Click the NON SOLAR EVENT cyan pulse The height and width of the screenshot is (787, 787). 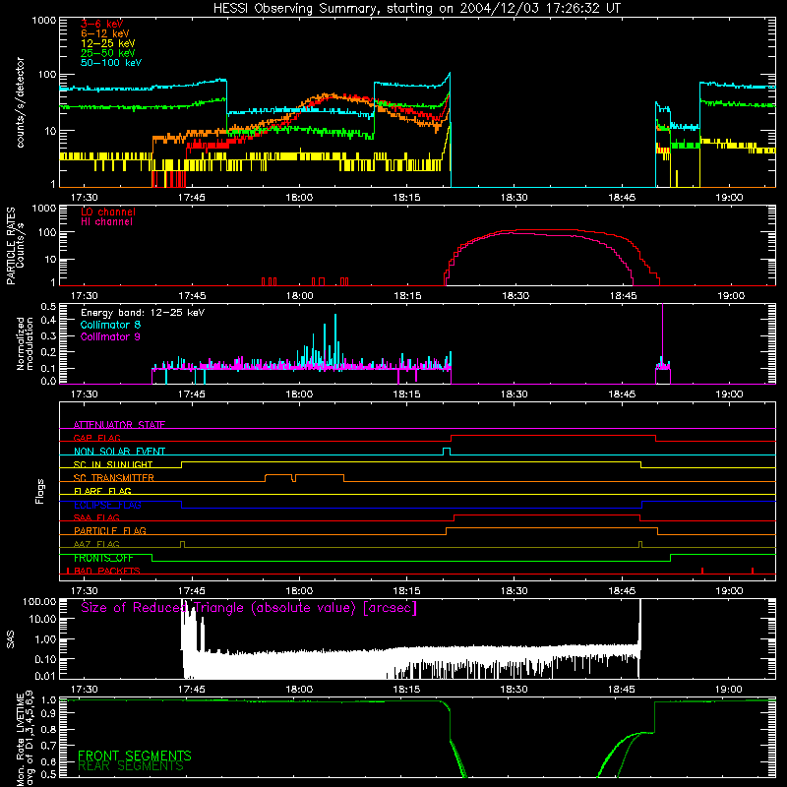[x=447, y=452]
